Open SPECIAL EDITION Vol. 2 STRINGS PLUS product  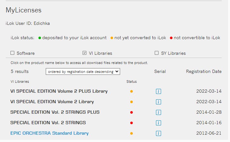click(x=55, y=112)
